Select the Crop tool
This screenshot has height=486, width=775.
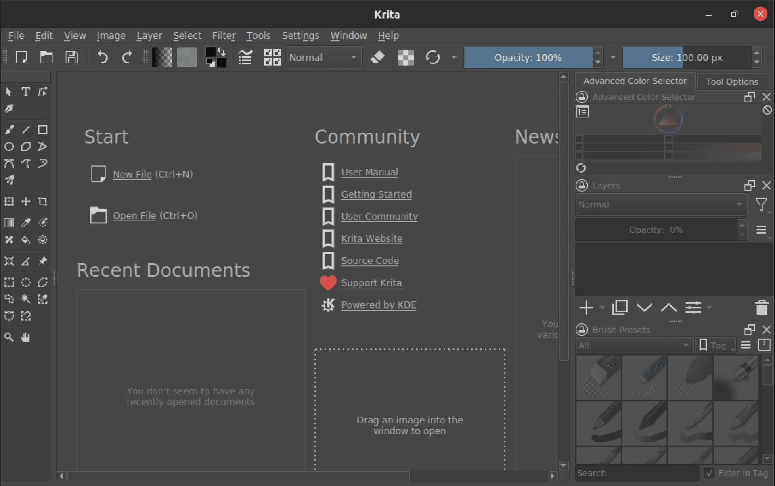tap(42, 201)
